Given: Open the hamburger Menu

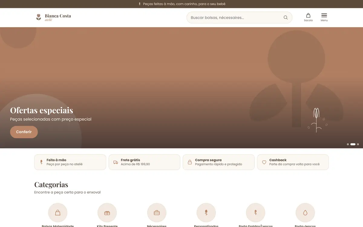Looking at the screenshot, I should [324, 17].
